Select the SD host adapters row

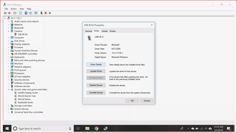[x=21, y=77]
